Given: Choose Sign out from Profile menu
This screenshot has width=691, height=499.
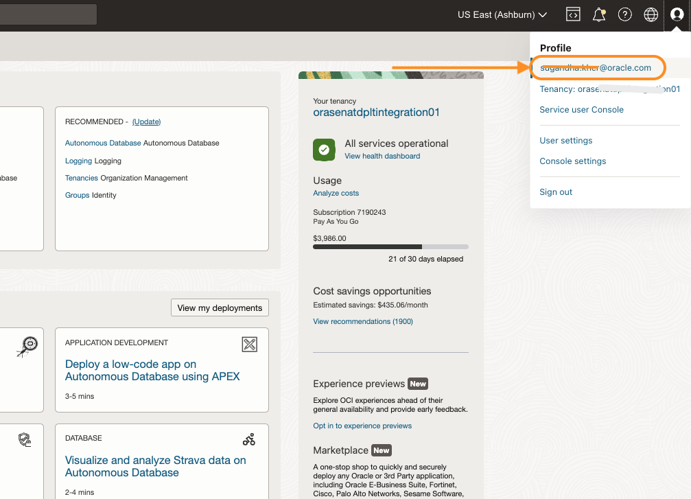Looking at the screenshot, I should [x=556, y=192].
